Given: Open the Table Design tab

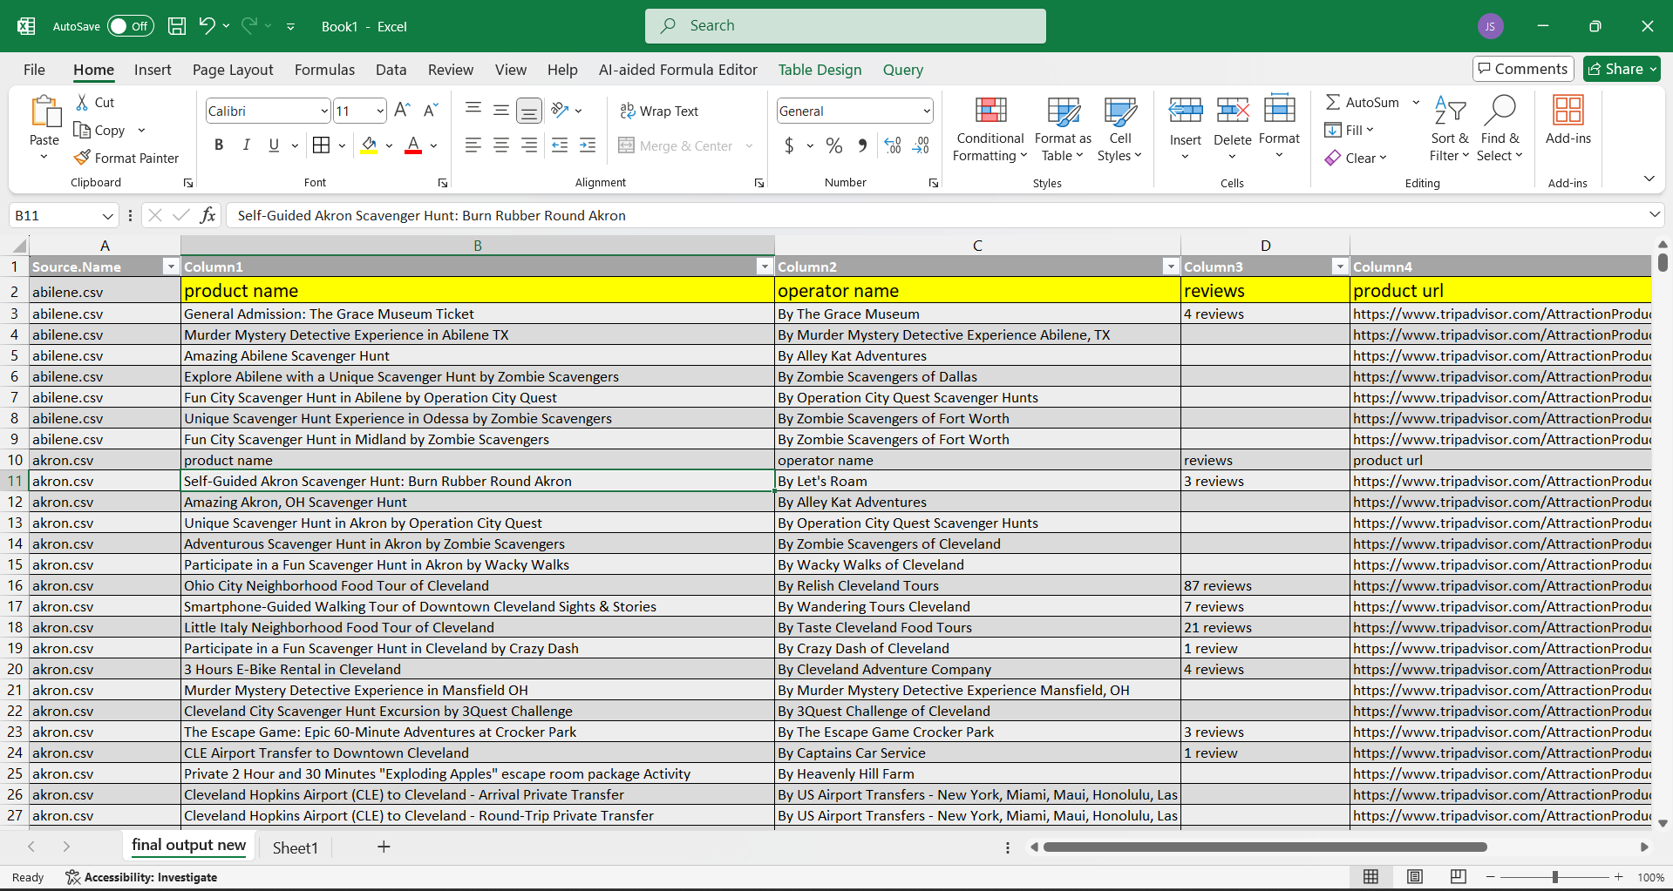Looking at the screenshot, I should coord(819,70).
